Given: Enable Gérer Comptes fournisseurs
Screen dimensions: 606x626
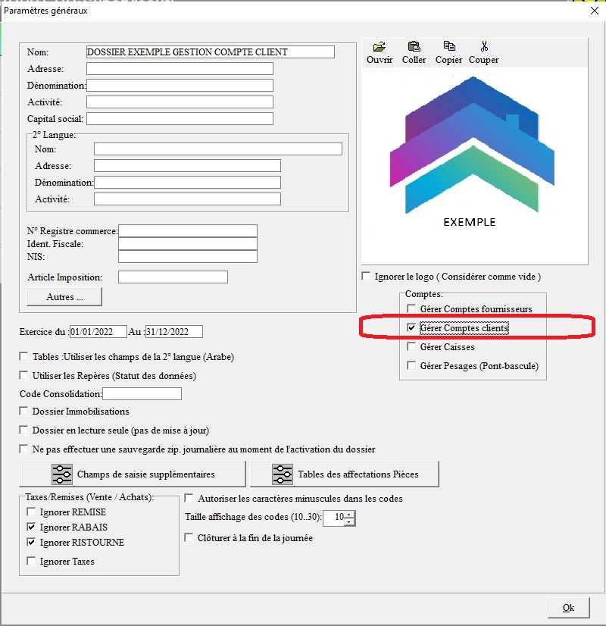Looking at the screenshot, I should [x=411, y=308].
